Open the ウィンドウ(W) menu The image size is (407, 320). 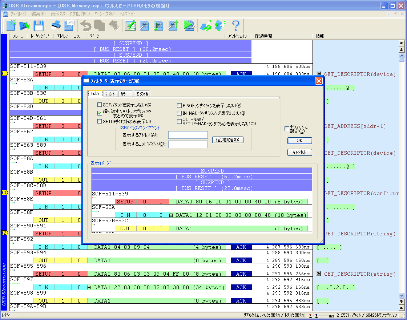[x=105, y=14]
